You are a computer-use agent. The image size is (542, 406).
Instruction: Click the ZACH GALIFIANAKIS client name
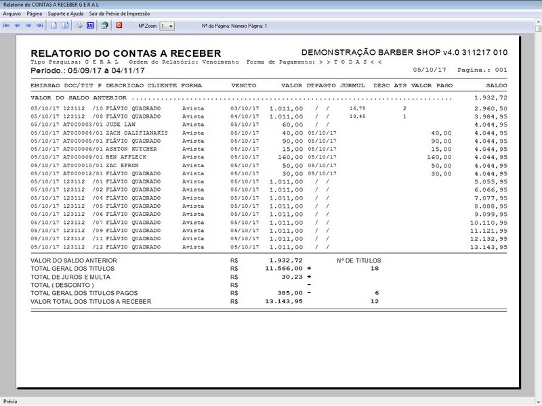[x=137, y=133]
